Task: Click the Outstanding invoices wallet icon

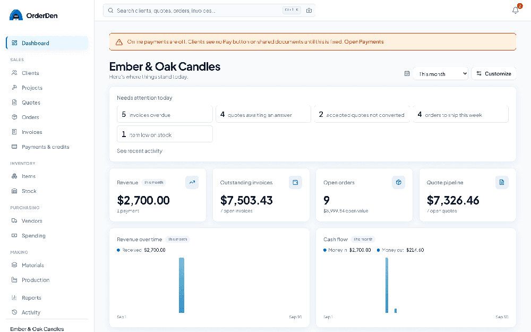Action: pyautogui.click(x=295, y=182)
